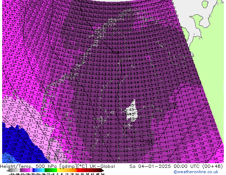Pick the dark blue legend swatch at -30
The width and height of the screenshot is (226, 175).
coord(34,170)
